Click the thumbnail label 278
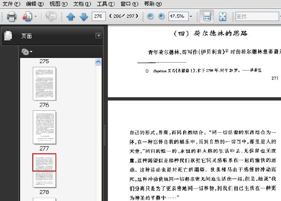Screen dimensions: 281x201 pyautogui.click(x=44, y=192)
